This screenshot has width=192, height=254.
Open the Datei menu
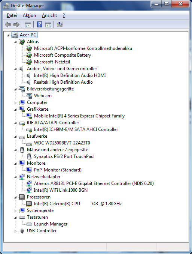click(12, 15)
